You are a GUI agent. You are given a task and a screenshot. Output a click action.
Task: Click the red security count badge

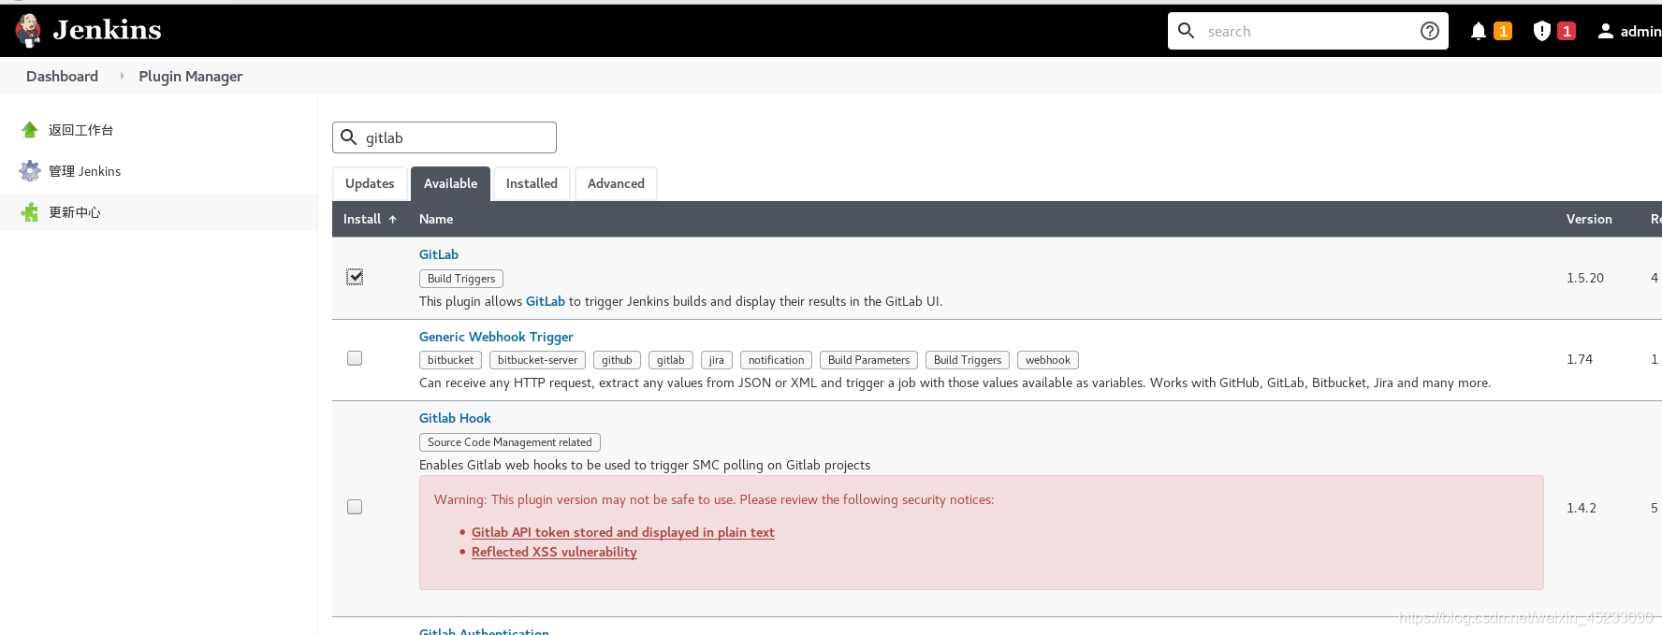pos(1567,31)
